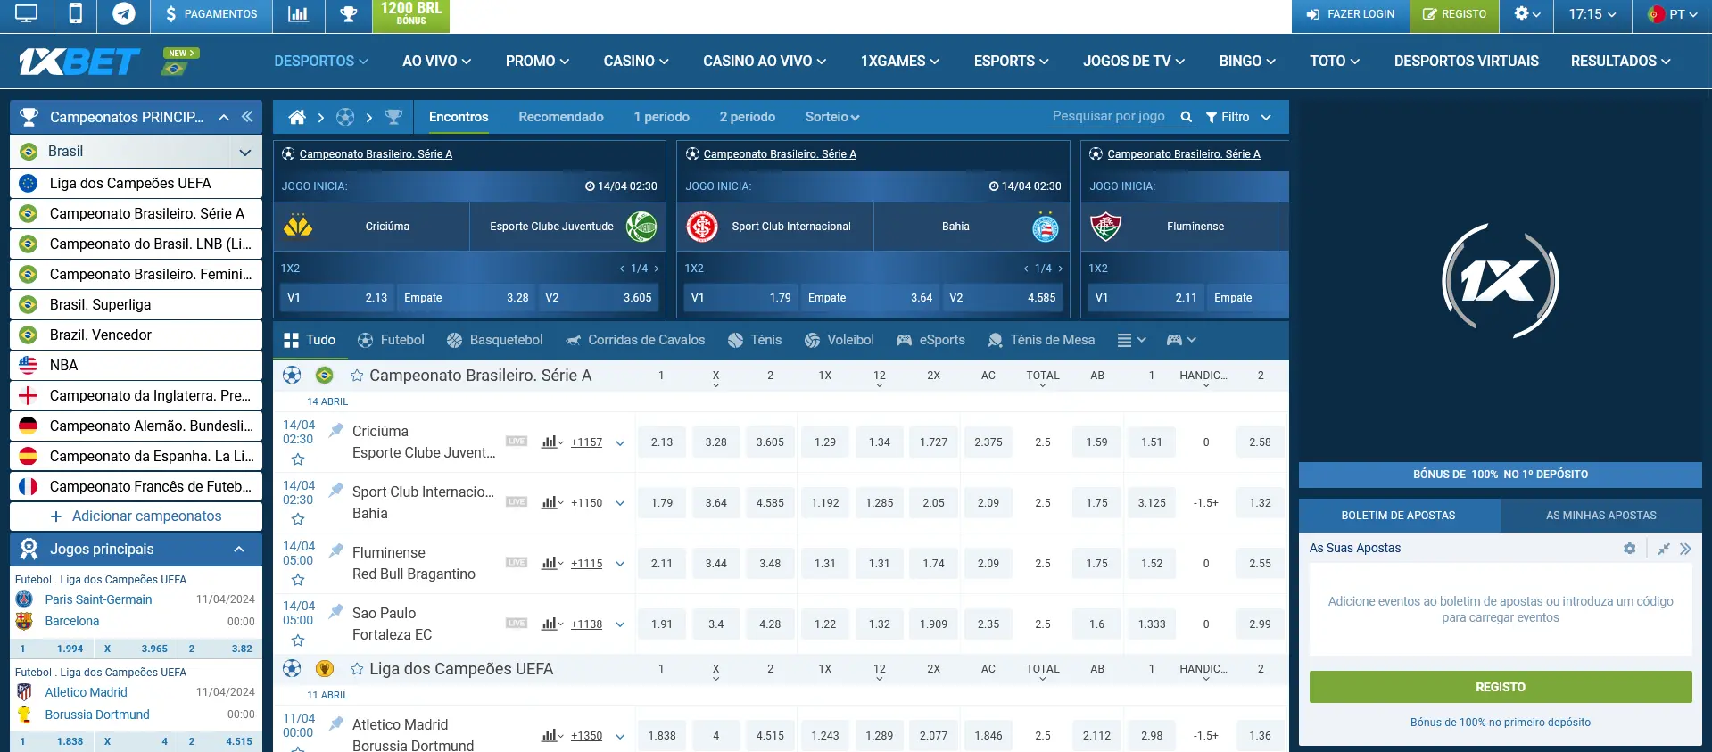Viewport: 1712px width, 752px height.
Task: Switch to AS MINHAS APOSTAS tab
Action: tap(1601, 516)
